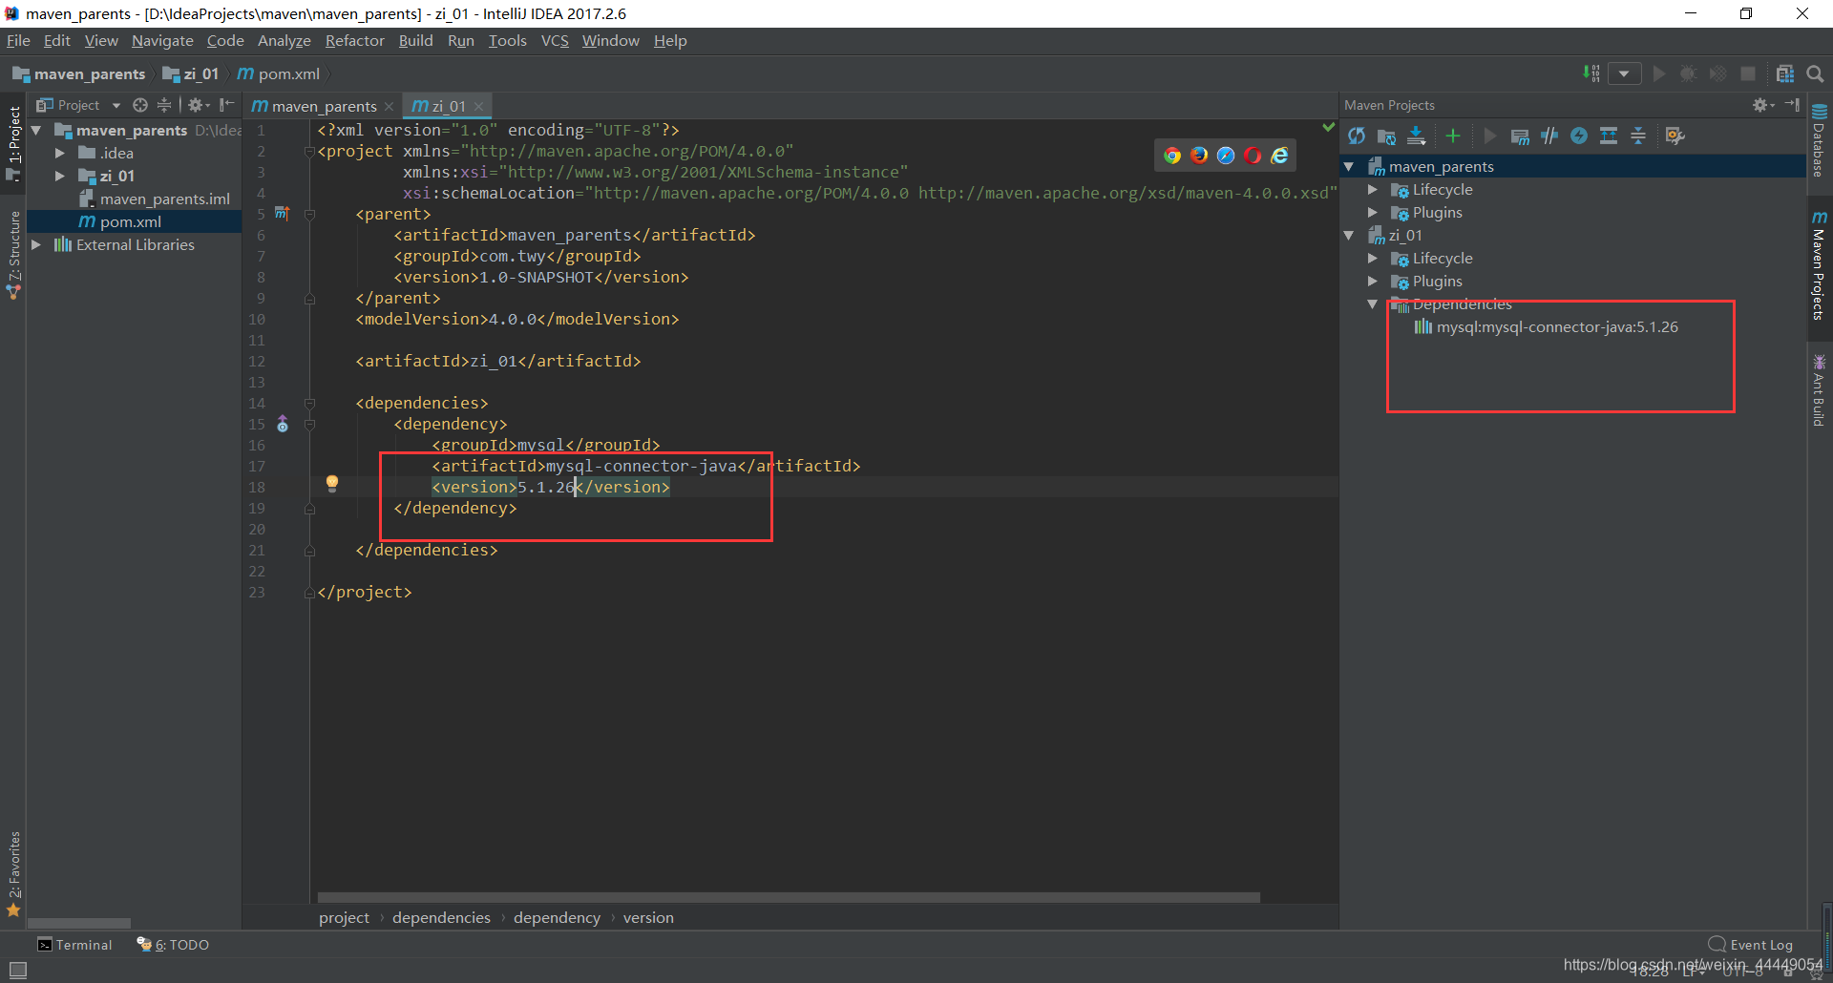The height and width of the screenshot is (983, 1833).
Task: Open Event Log
Action: coord(1751,945)
